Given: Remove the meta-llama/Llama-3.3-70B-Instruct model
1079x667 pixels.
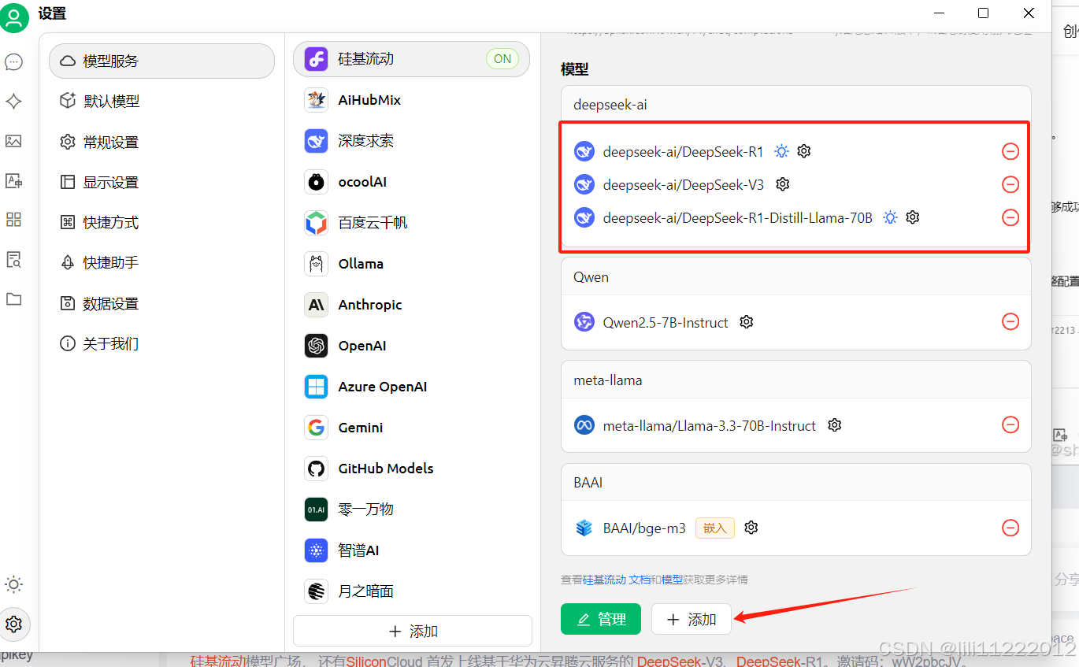Looking at the screenshot, I should point(1010,424).
